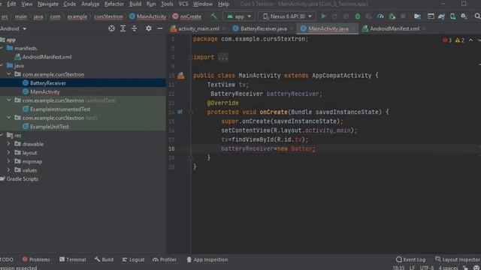Image resolution: width=481 pixels, height=270 pixels.
Task: Click the Stop square icon in toolbar
Action: 403,16
